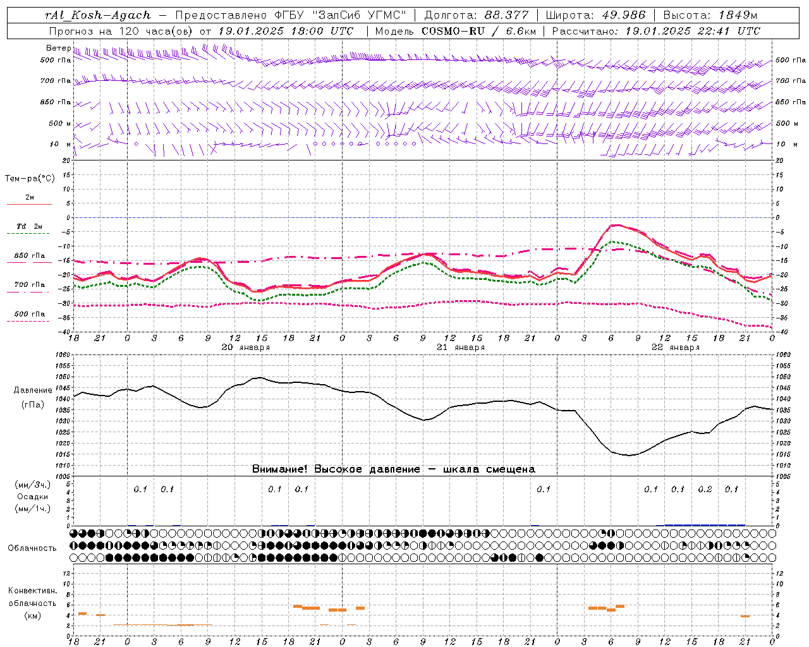Click the "Давление" pressure panel label
The image size is (809, 647).
33,390
